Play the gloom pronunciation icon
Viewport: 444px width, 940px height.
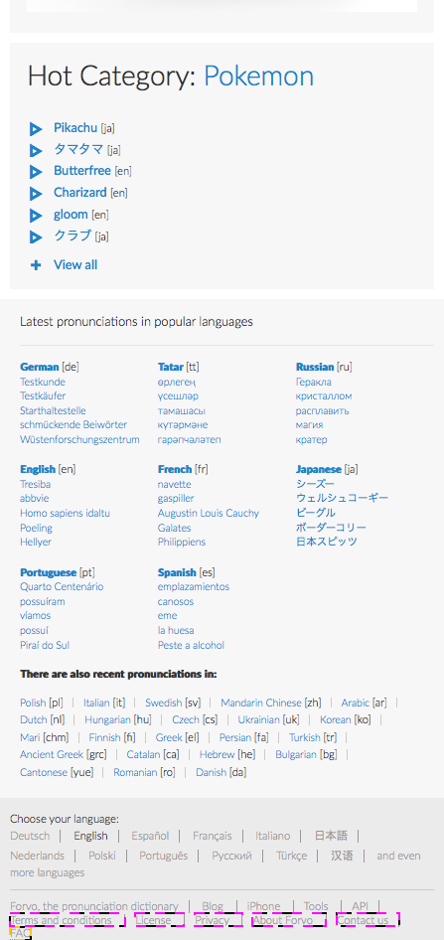click(36, 216)
